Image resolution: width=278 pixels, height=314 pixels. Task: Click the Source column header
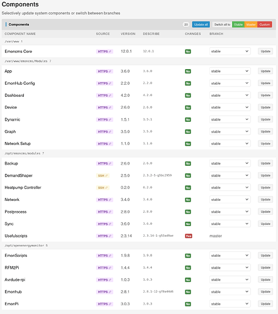[103, 34]
